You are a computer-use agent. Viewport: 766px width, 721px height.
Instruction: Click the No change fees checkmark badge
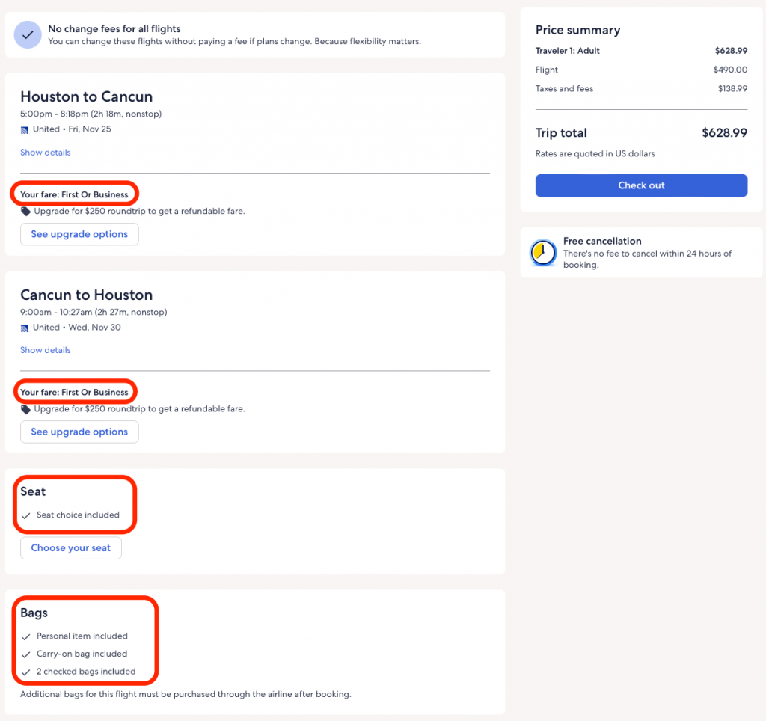point(28,34)
